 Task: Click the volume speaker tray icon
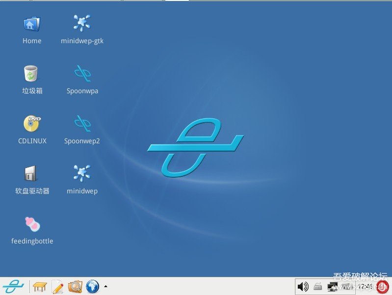pos(303,287)
